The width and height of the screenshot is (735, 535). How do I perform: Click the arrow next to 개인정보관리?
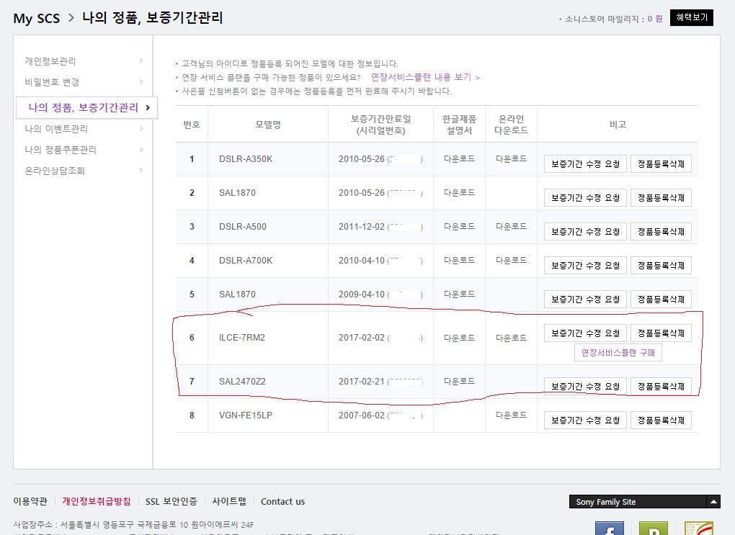141,61
